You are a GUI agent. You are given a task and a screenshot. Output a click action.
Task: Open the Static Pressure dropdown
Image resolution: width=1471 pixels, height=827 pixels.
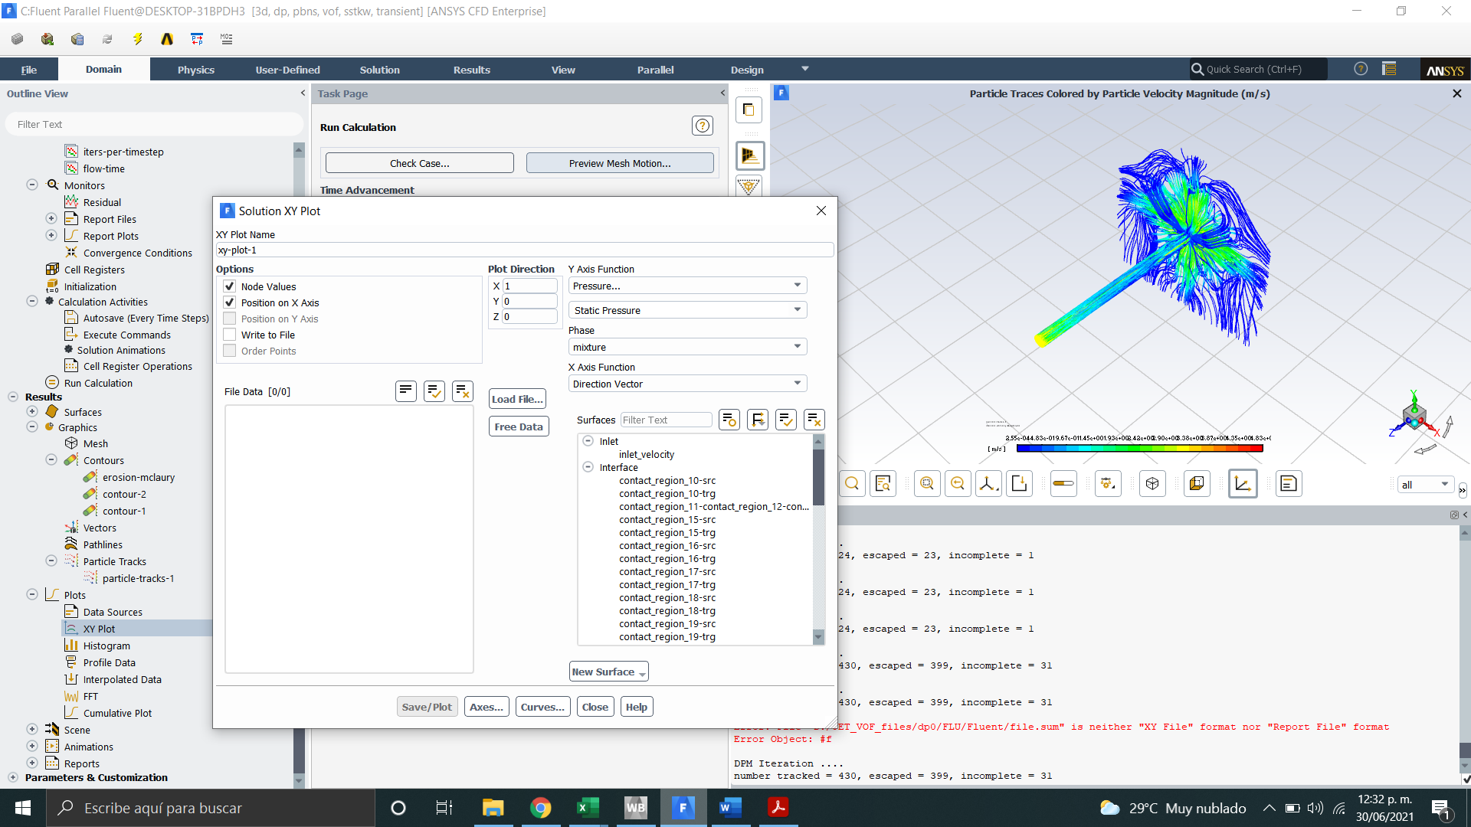pos(686,310)
